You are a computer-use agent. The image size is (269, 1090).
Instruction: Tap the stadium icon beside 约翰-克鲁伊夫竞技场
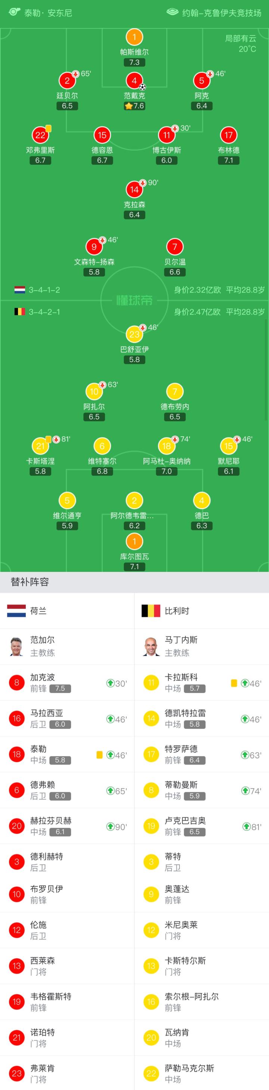pyautogui.click(x=172, y=12)
